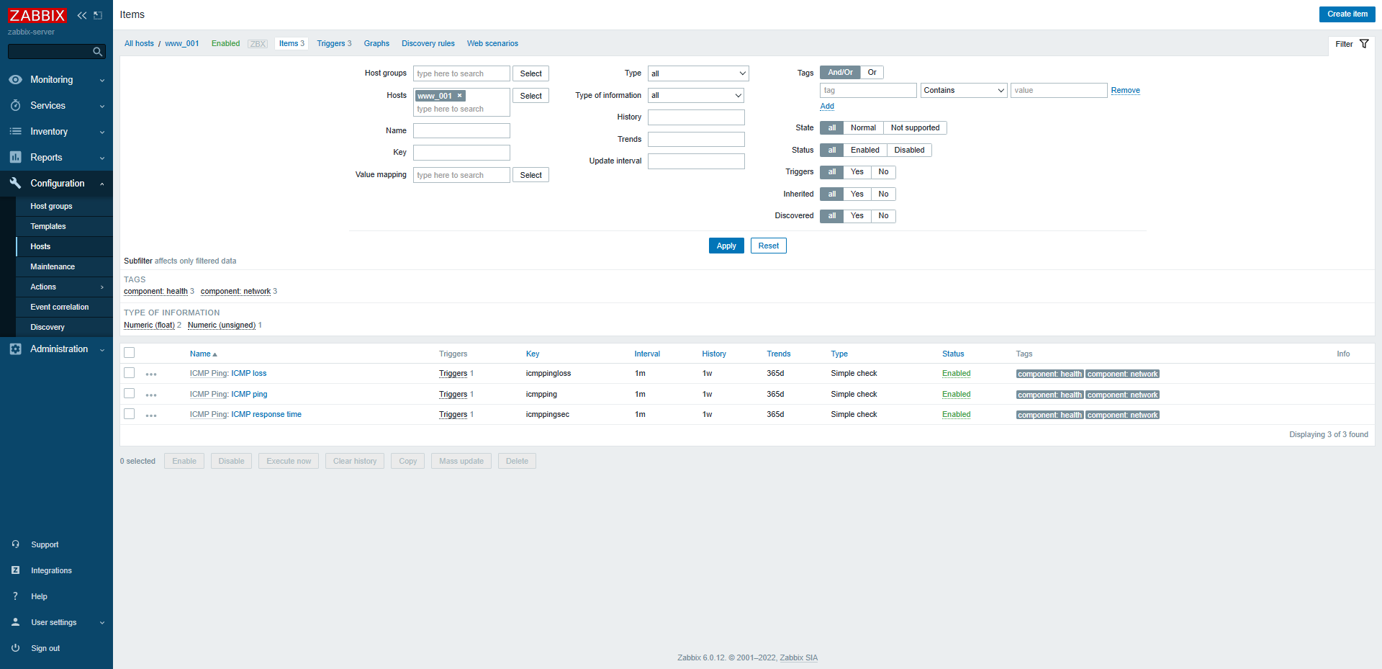Click the Create item button

pos(1347,14)
